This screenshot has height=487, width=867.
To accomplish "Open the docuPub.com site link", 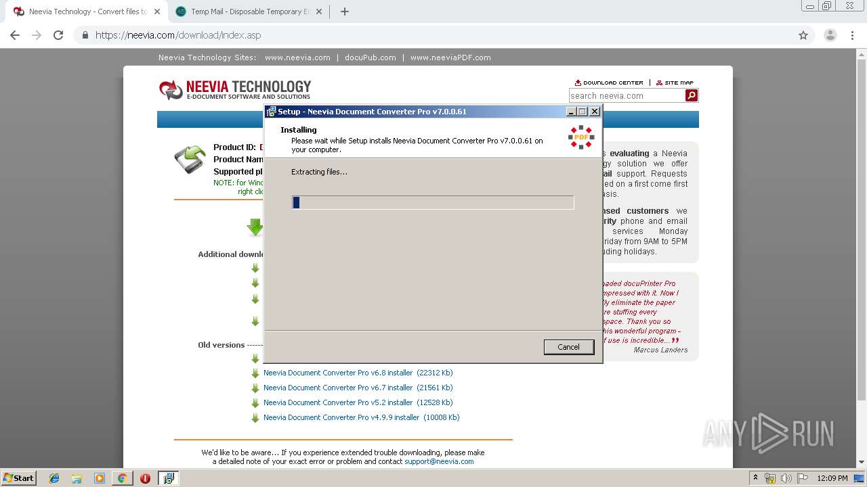I will 370,57.
